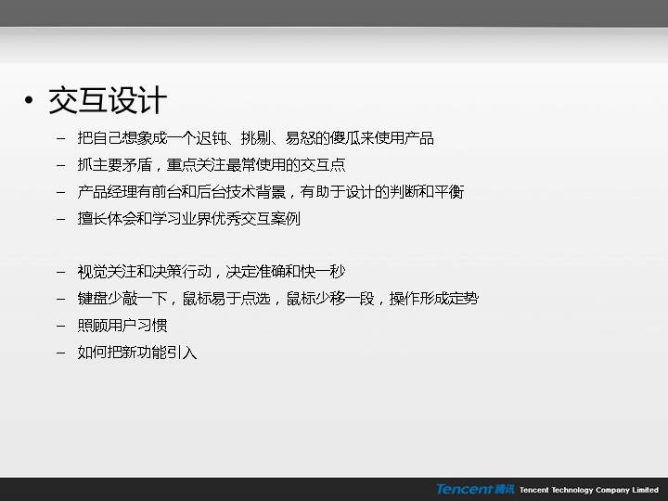Click the dark gray header bar
Screen dimensions: 668x501
pyautogui.click(x=334, y=13)
